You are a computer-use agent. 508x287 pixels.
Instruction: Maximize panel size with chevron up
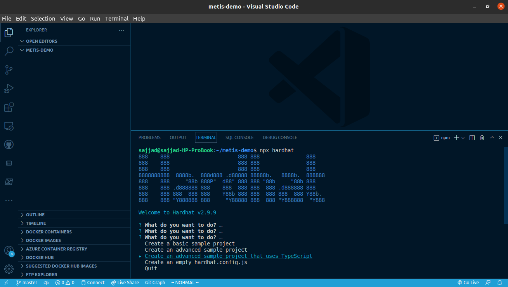[x=492, y=137]
